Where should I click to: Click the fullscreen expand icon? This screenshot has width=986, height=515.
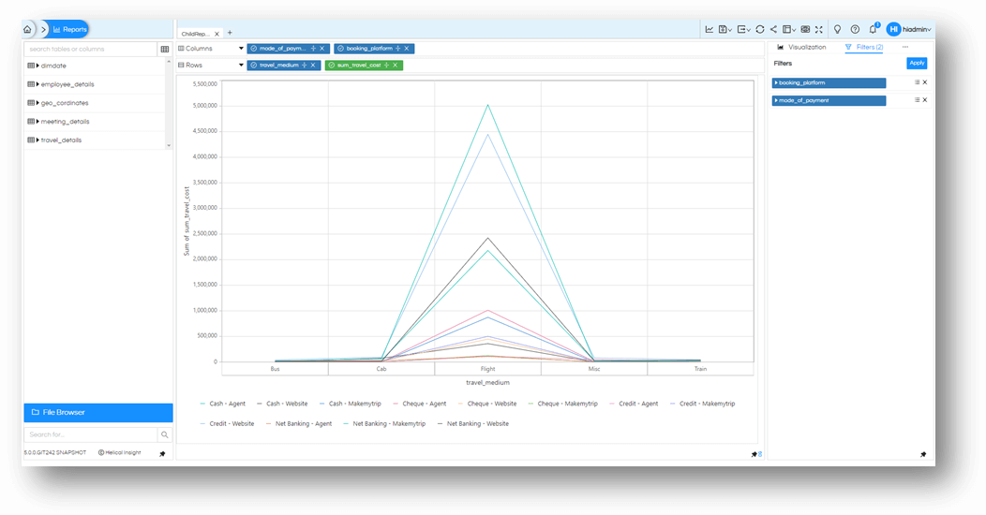click(819, 29)
